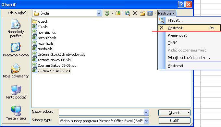Click Excel icon beside zoznam ziakov PP.xls
221x127 pixels.
tap(34, 60)
